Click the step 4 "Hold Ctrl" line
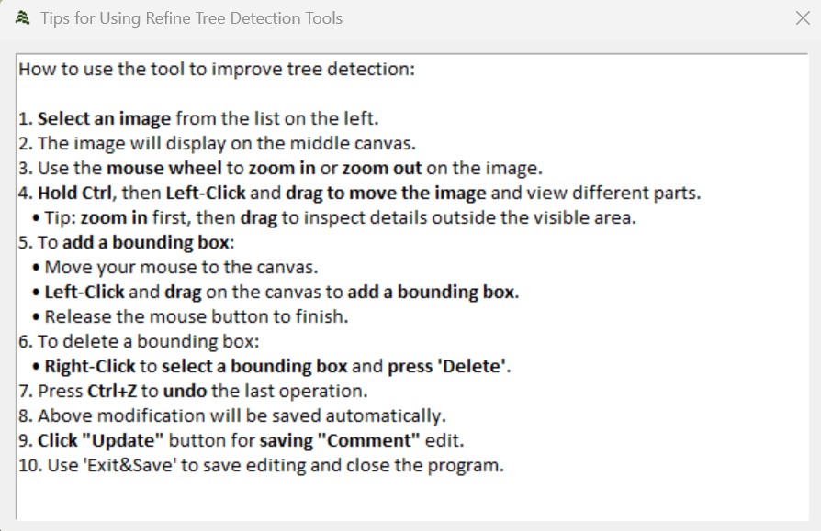The height and width of the screenshot is (531, 821). pos(359,193)
